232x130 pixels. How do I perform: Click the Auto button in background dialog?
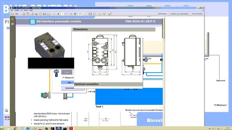coord(67,82)
